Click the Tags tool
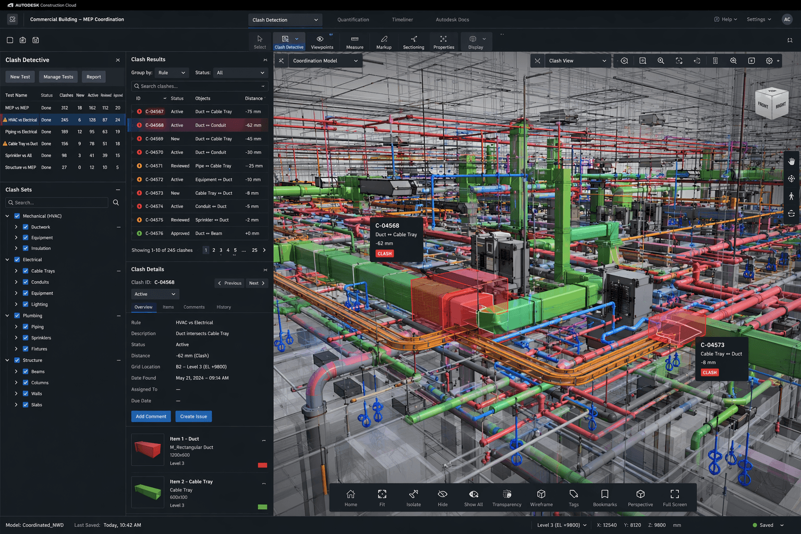The width and height of the screenshot is (801, 534). (574, 498)
